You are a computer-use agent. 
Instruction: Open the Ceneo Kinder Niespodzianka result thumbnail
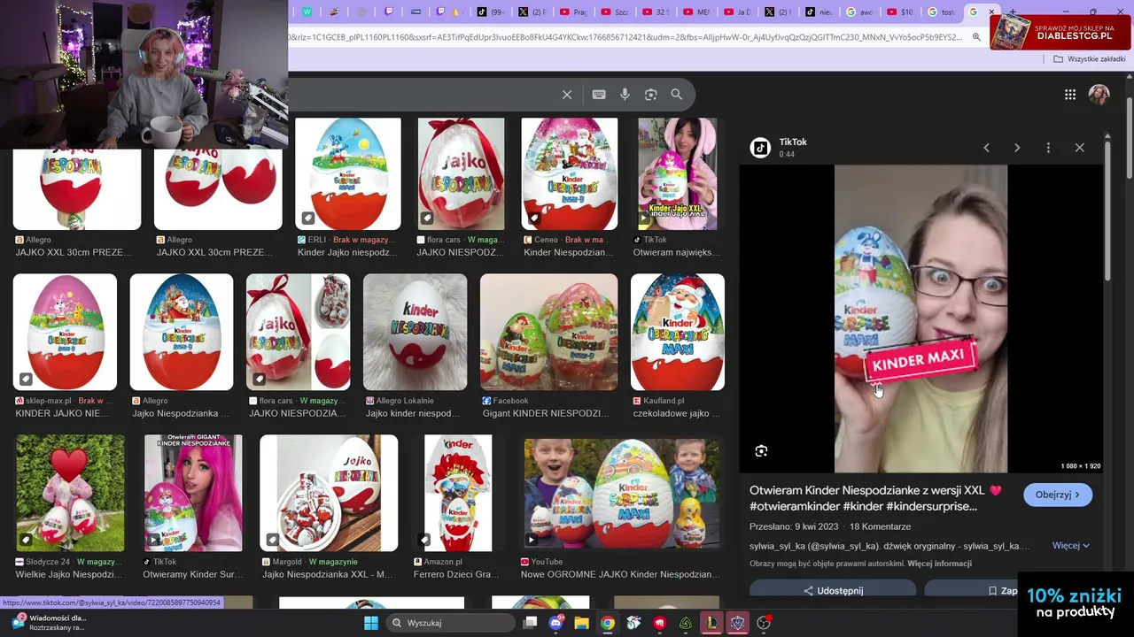click(x=570, y=173)
